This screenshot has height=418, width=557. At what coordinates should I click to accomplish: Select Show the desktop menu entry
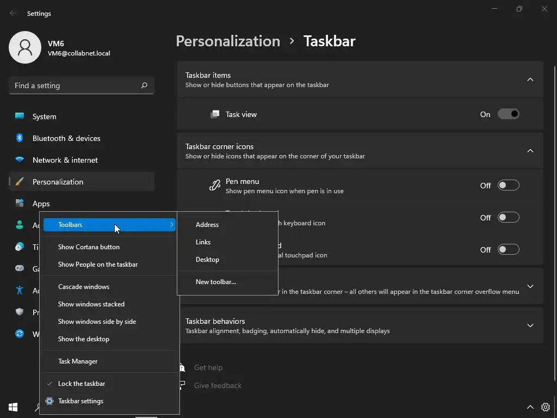point(84,339)
